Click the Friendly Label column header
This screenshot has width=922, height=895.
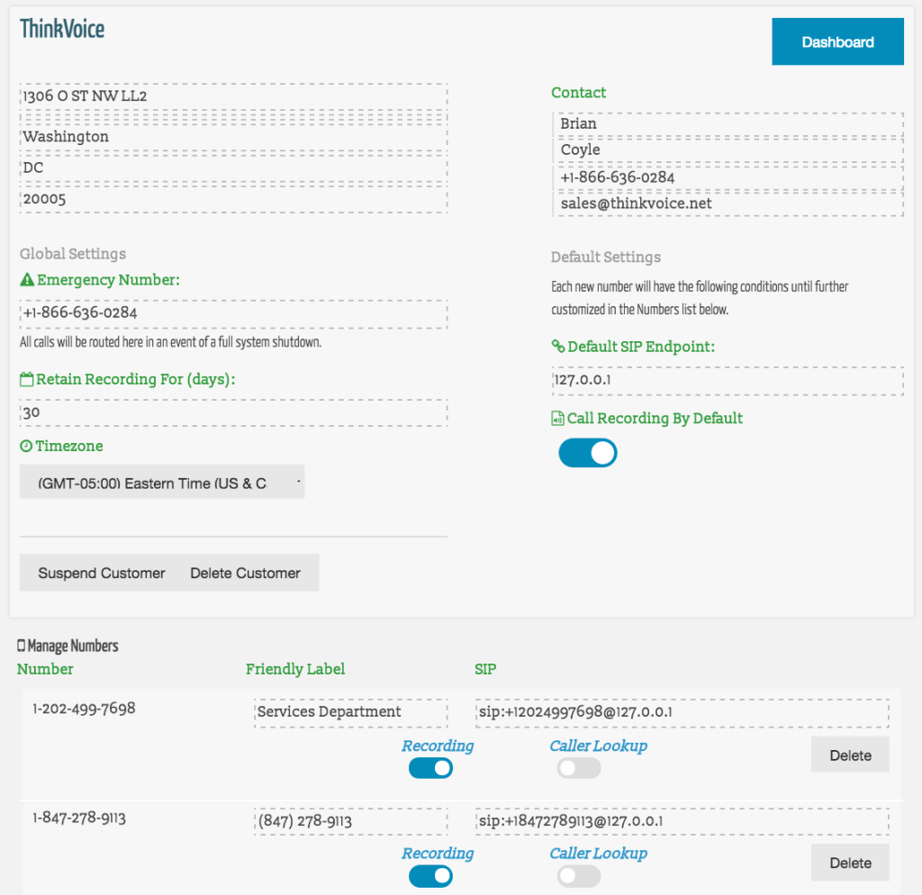(295, 669)
